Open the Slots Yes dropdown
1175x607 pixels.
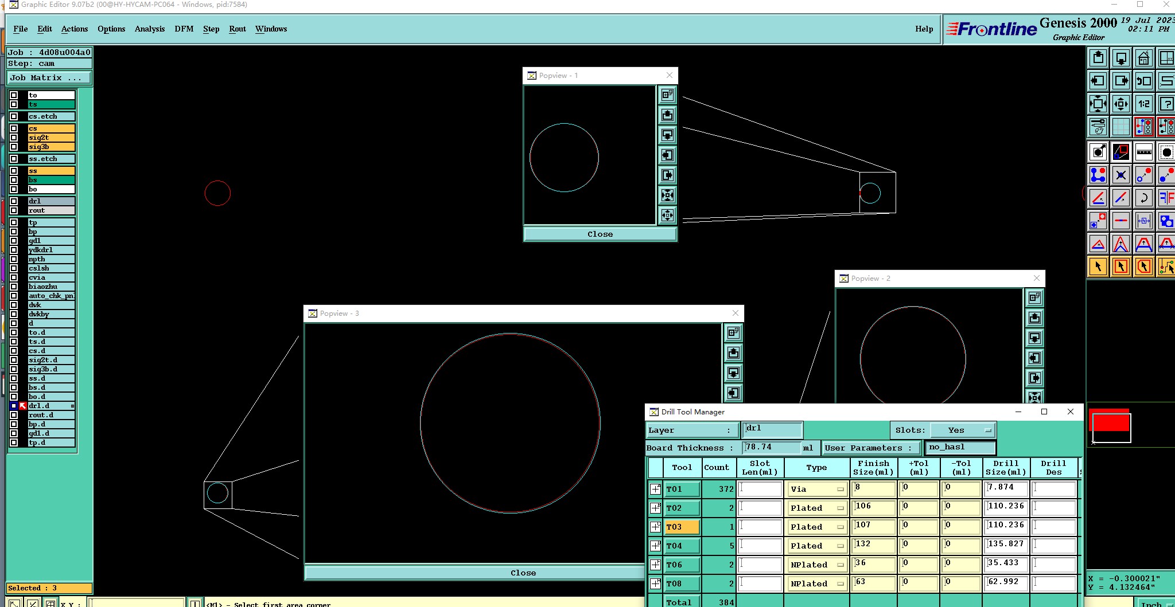[x=963, y=430]
